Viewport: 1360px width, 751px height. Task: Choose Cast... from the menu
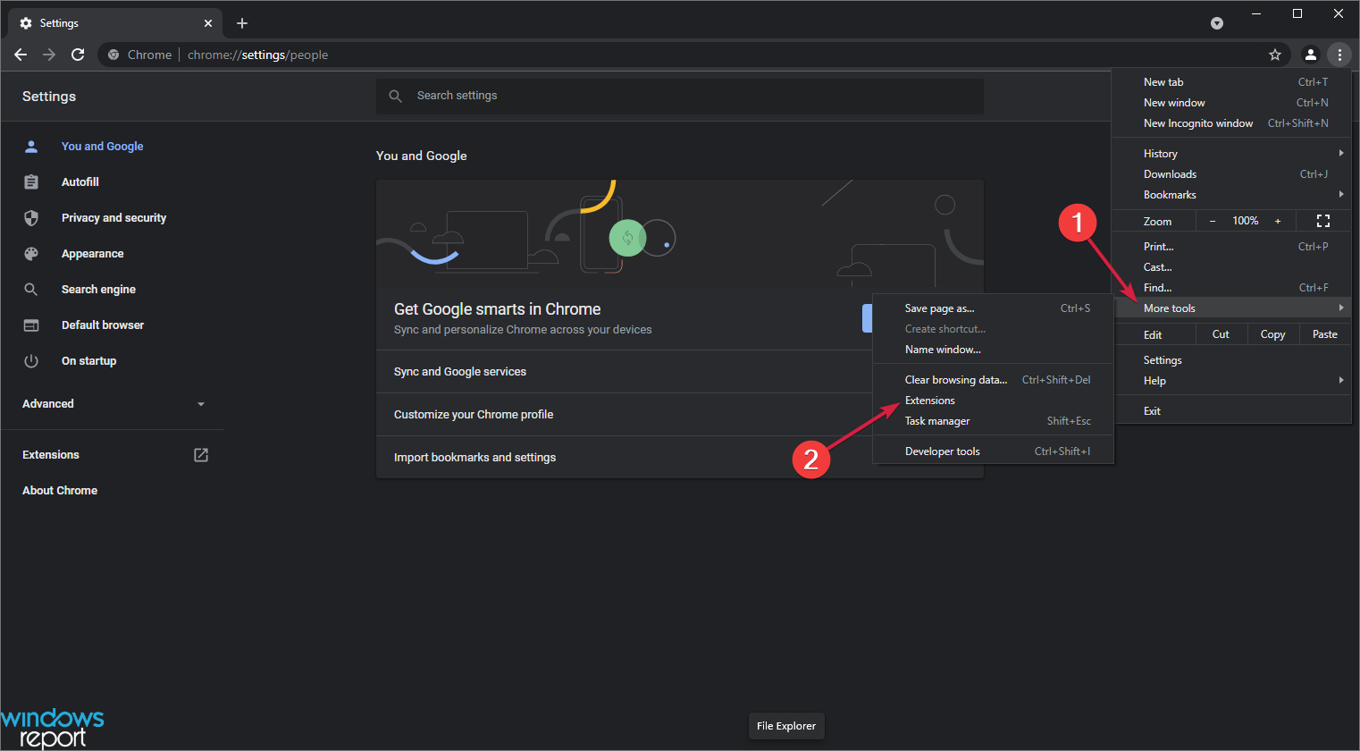coord(1233,267)
